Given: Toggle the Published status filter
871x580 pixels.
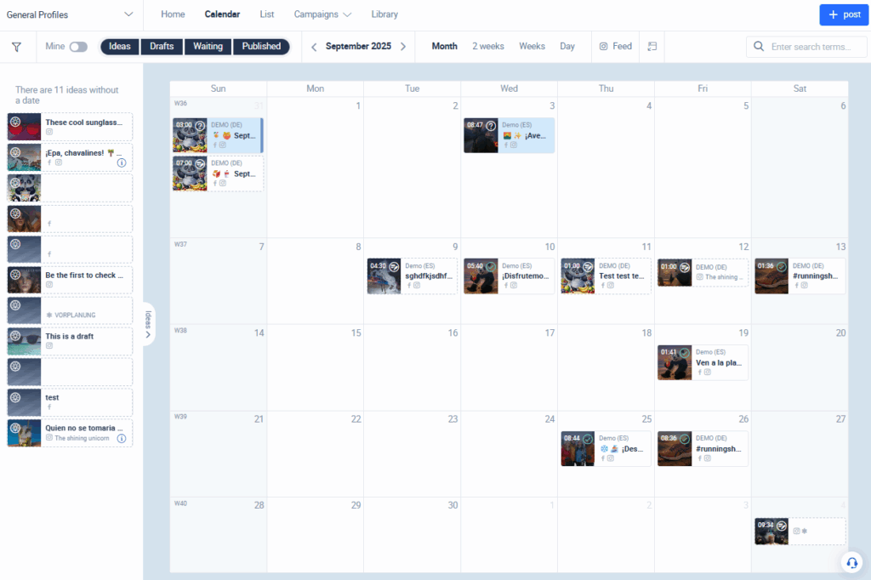Looking at the screenshot, I should click(x=261, y=46).
